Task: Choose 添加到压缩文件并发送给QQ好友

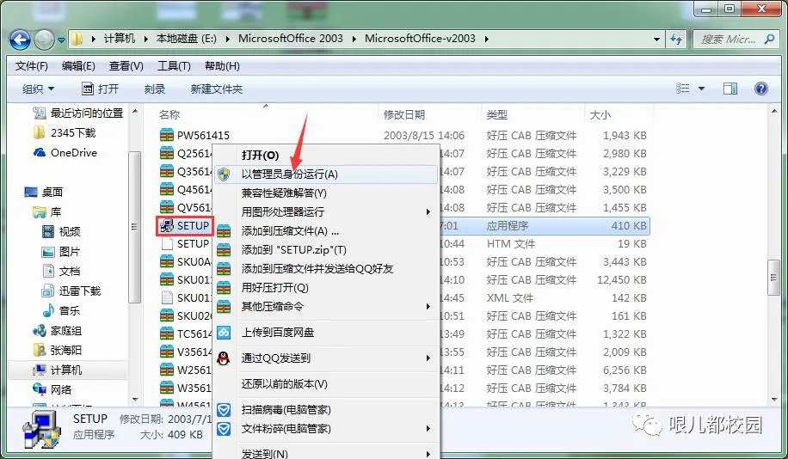Action: click(x=325, y=269)
